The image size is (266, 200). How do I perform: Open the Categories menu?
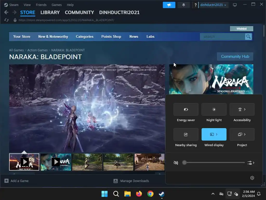85,36
